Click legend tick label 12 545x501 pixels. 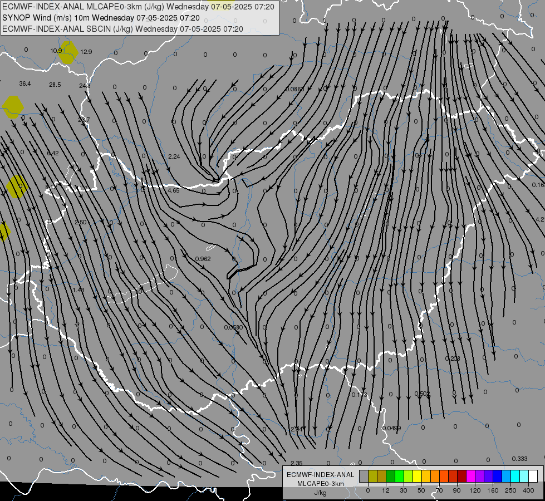coord(385,490)
